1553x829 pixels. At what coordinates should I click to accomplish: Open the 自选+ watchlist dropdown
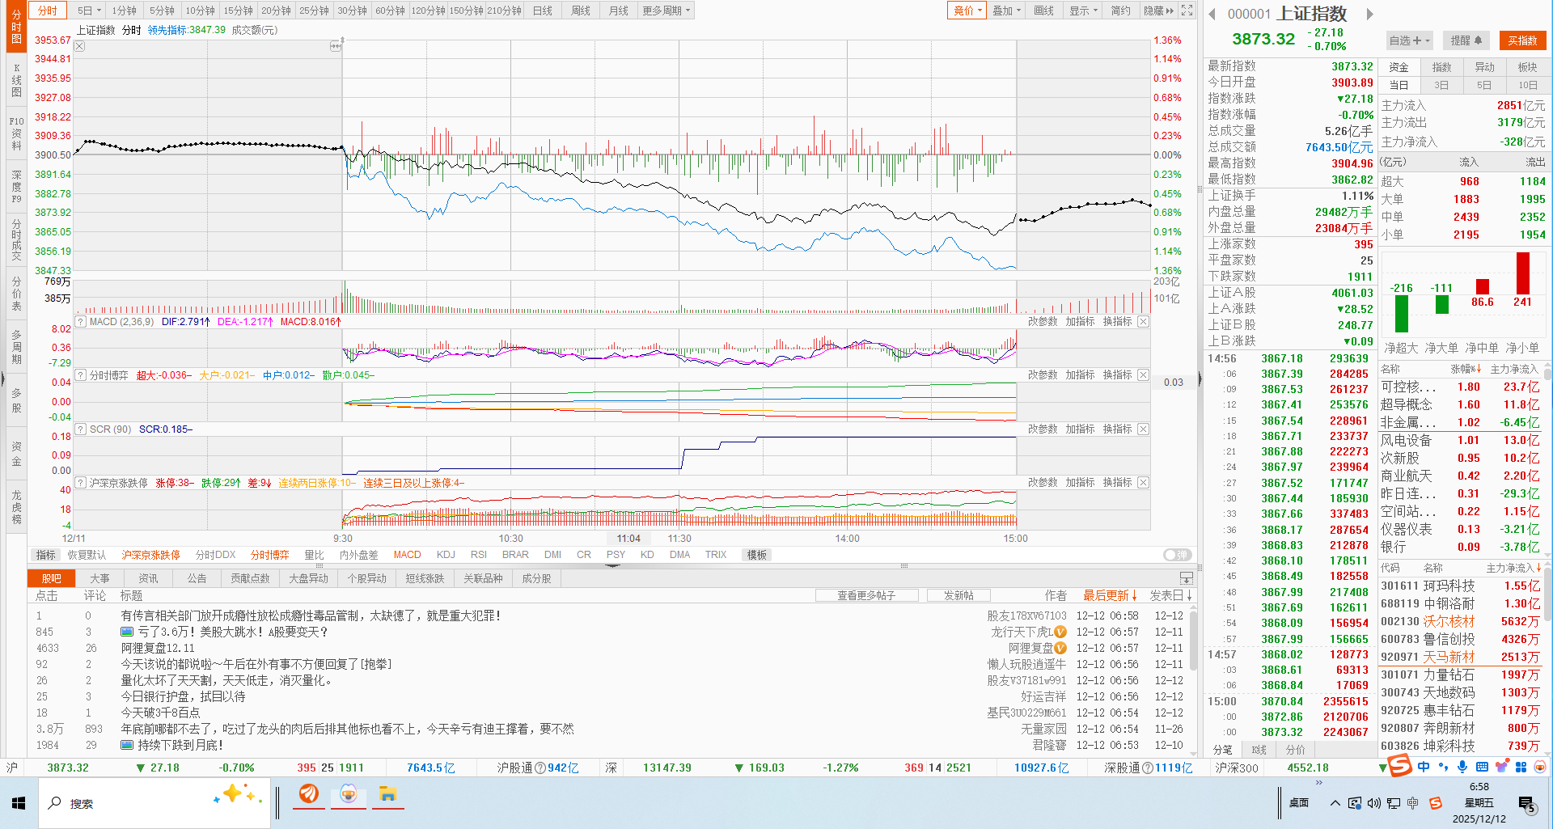[1409, 40]
